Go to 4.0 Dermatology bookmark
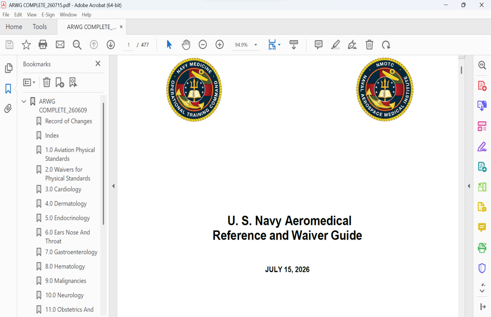The width and height of the screenshot is (491, 317). pyautogui.click(x=66, y=204)
